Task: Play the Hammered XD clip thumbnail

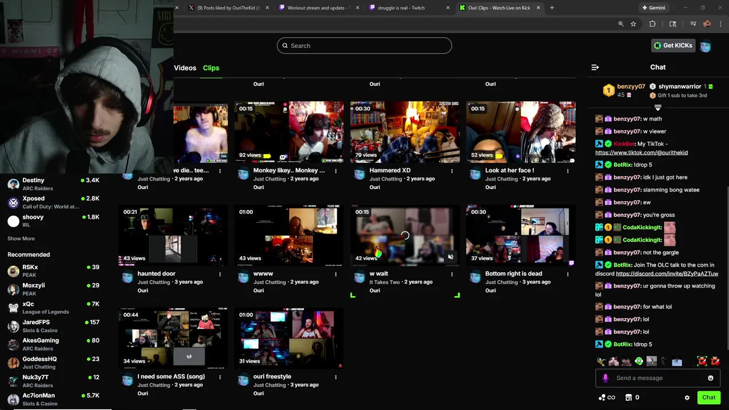Action: tap(405, 132)
